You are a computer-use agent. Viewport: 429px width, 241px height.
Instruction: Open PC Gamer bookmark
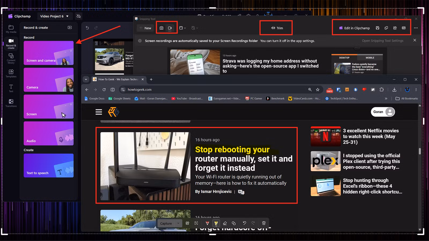[254, 99]
